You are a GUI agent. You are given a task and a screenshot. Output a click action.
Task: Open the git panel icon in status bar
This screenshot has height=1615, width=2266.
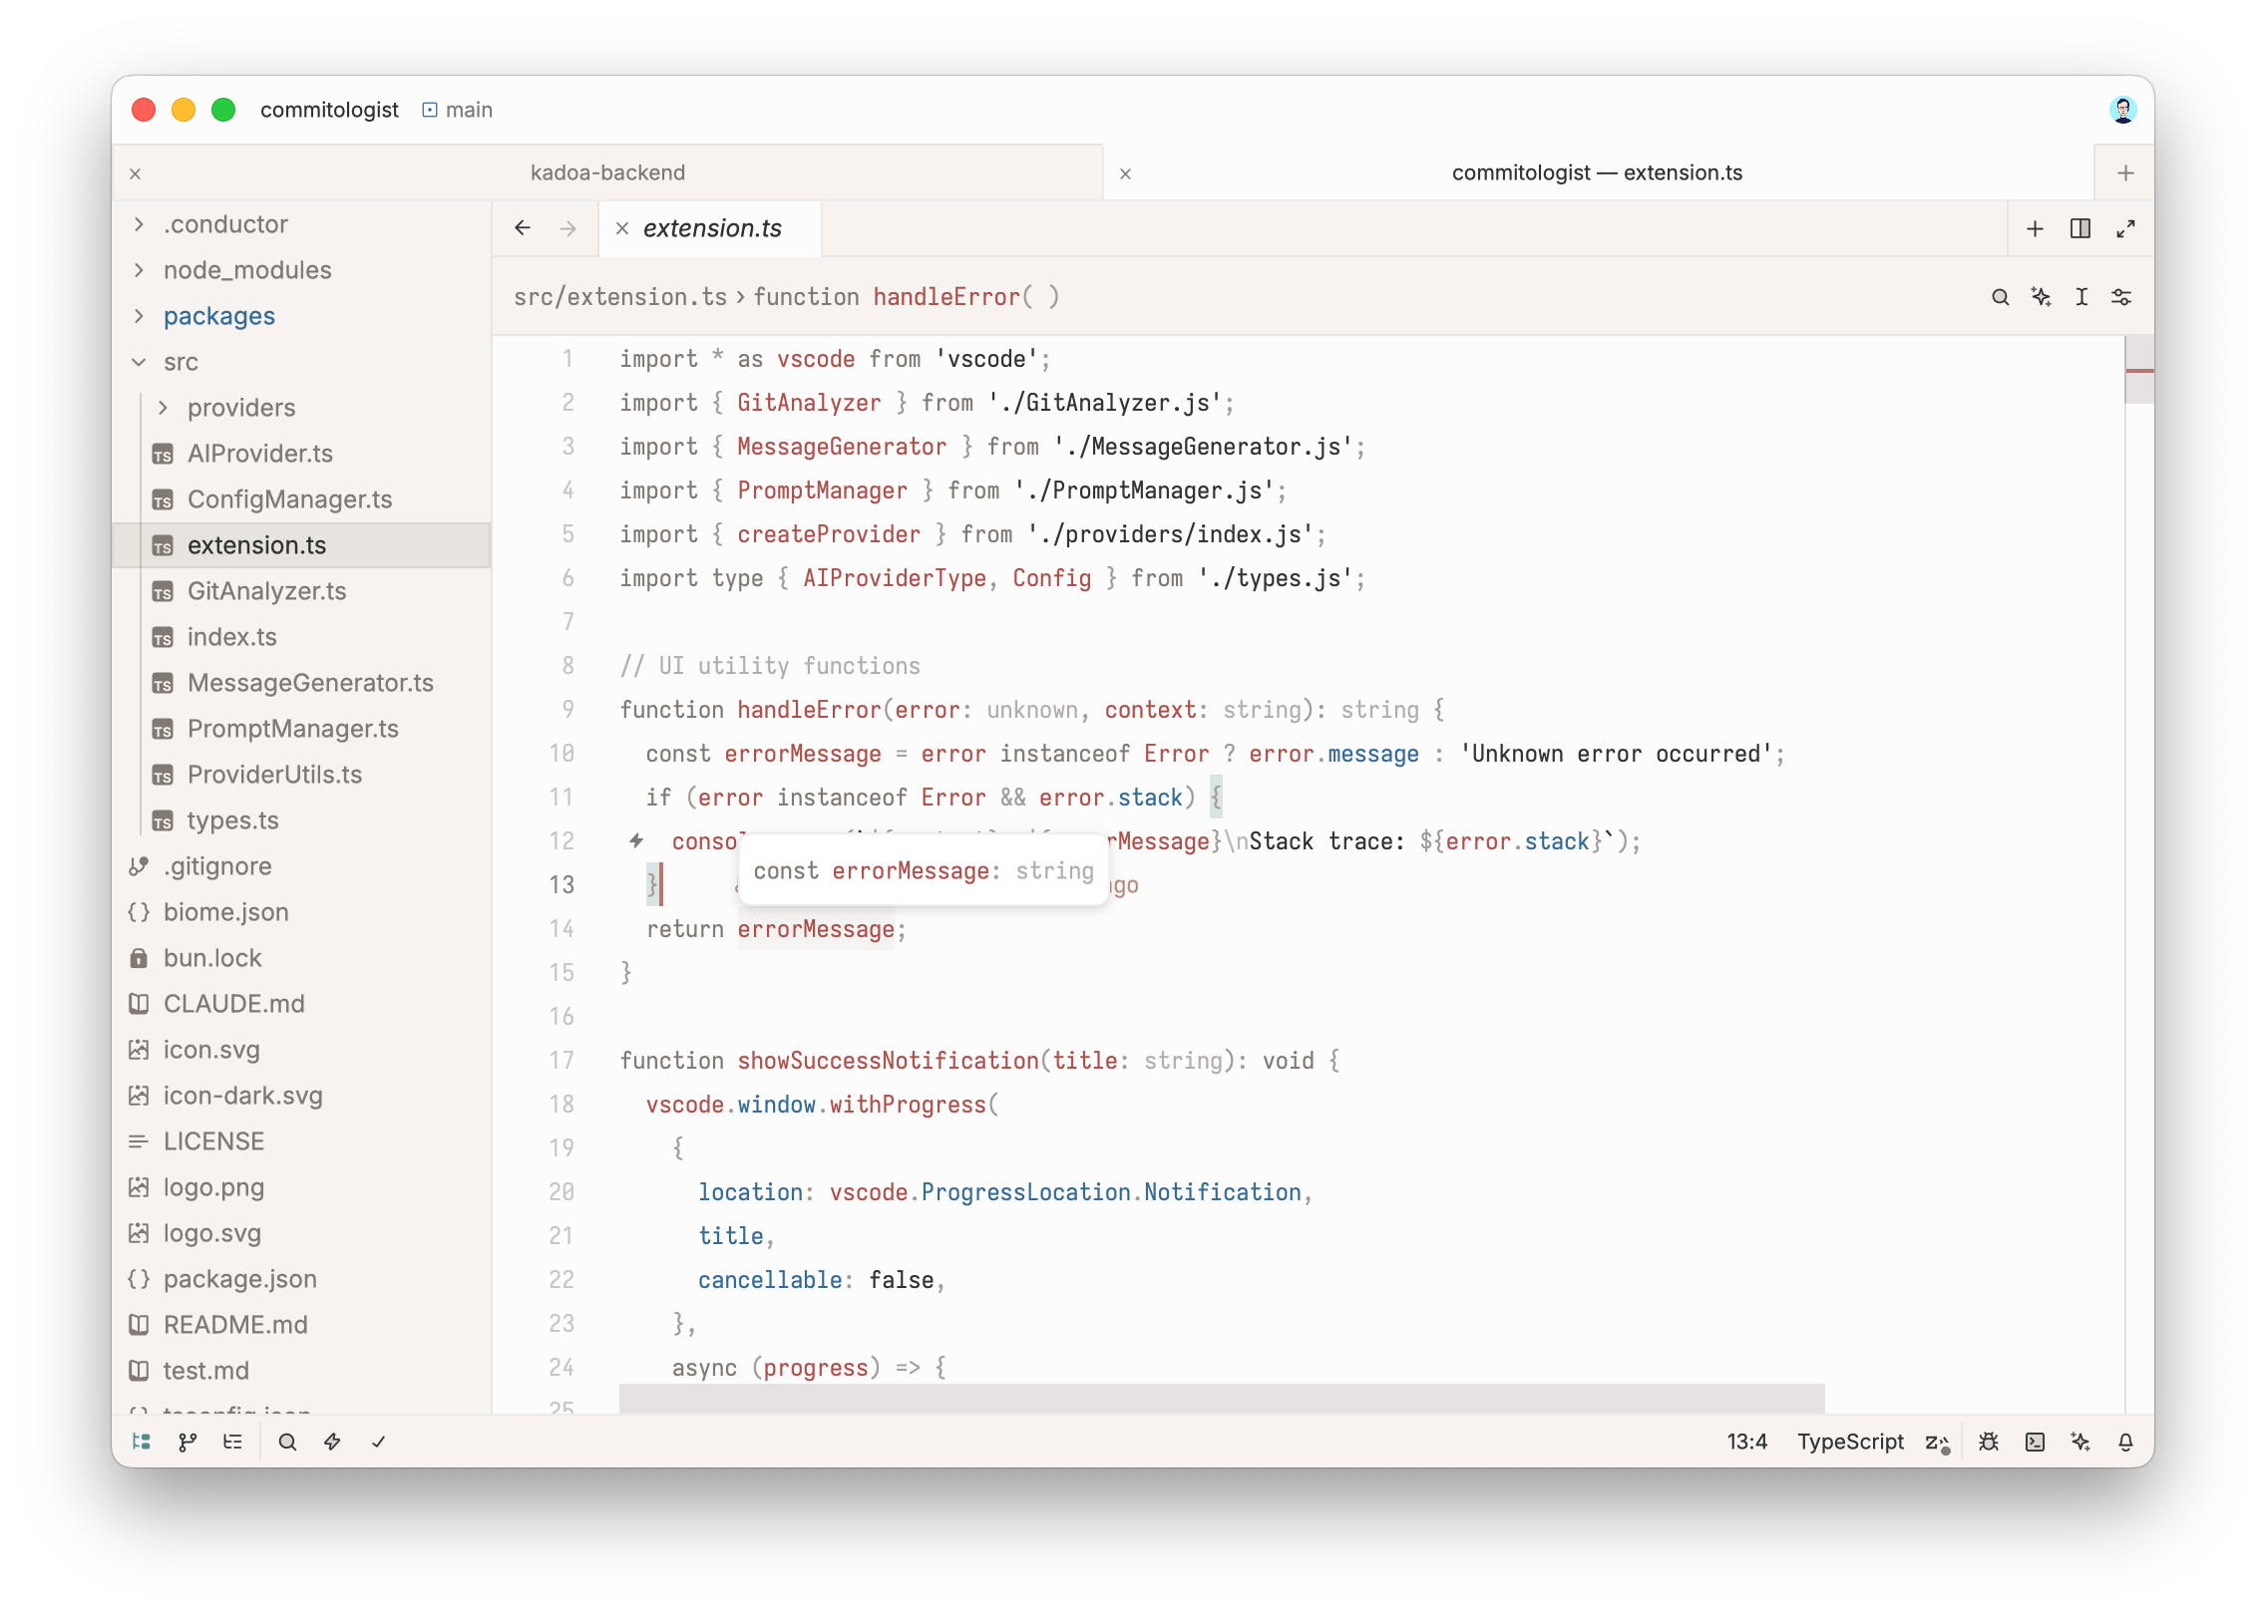point(188,1442)
